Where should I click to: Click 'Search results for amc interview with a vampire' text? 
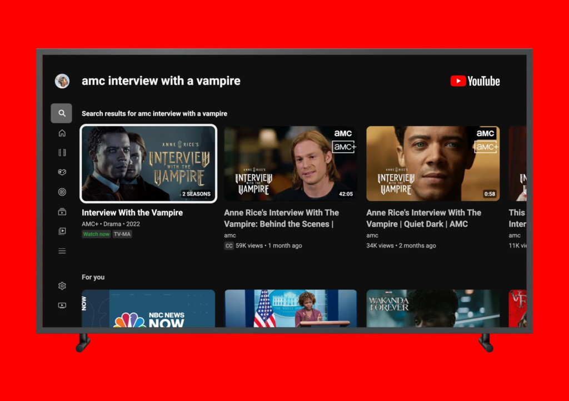(154, 113)
